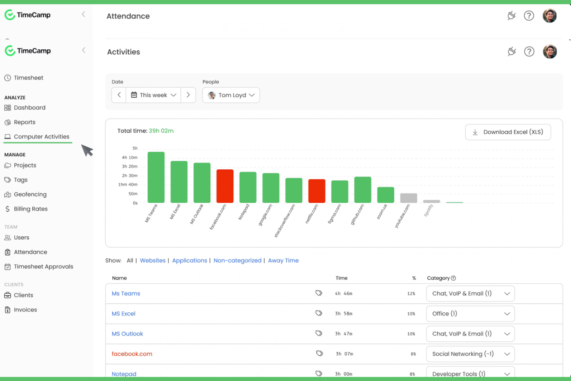
Task: Open Billing Rates settings
Action: 30,209
